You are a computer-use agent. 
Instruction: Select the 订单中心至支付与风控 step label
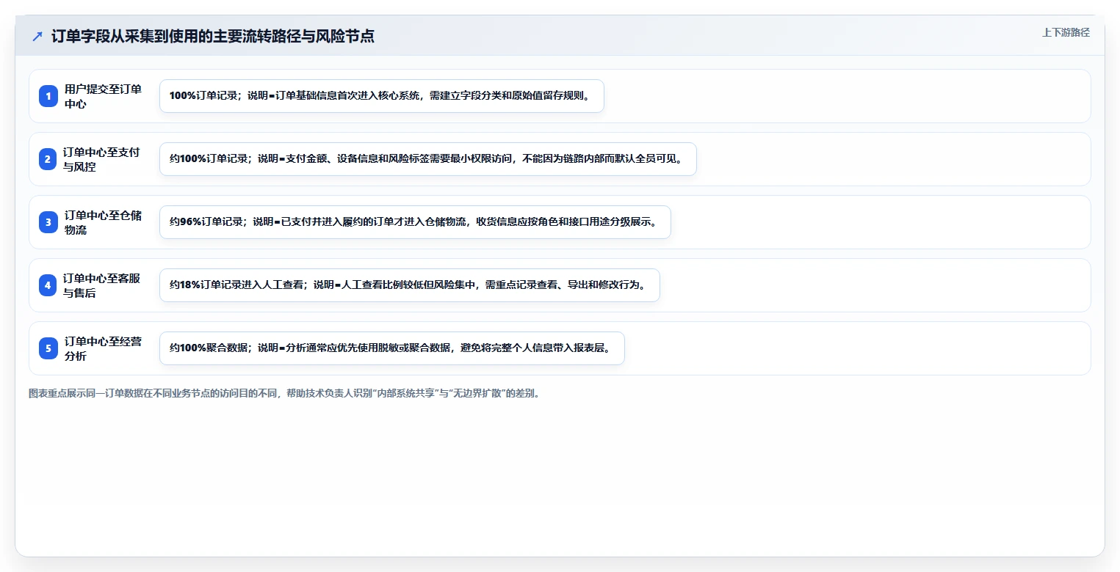point(101,159)
